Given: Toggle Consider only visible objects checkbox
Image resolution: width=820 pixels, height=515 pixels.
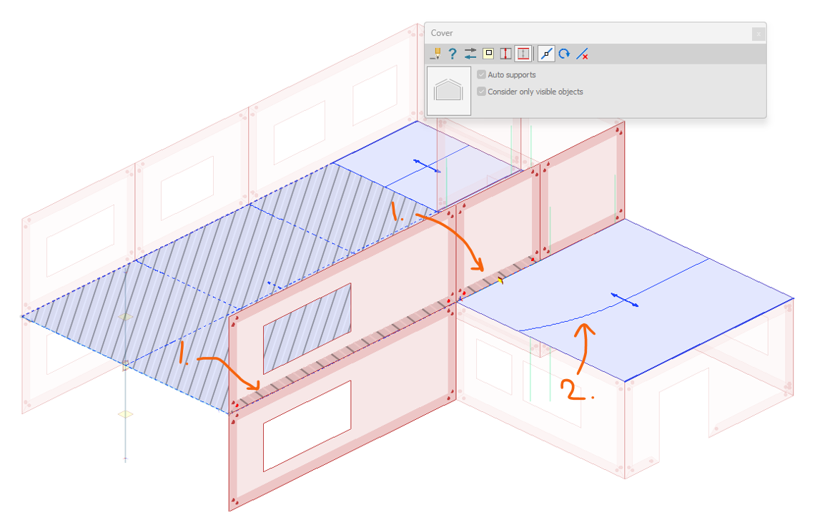Looking at the screenshot, I should 482,92.
